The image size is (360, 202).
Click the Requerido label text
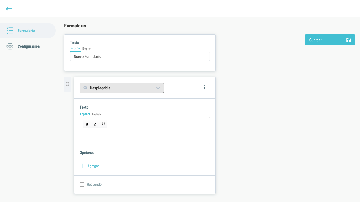94,185
